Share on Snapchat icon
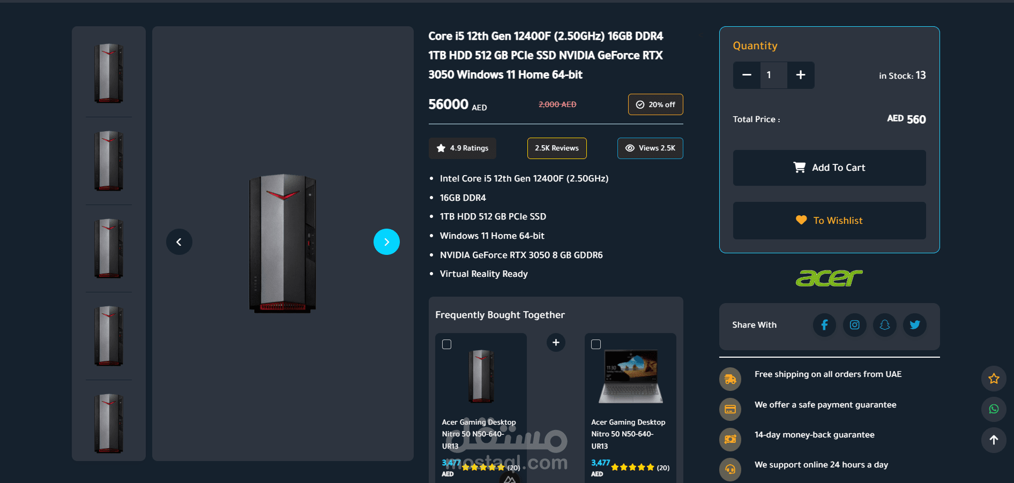The height and width of the screenshot is (483, 1014). [885, 325]
